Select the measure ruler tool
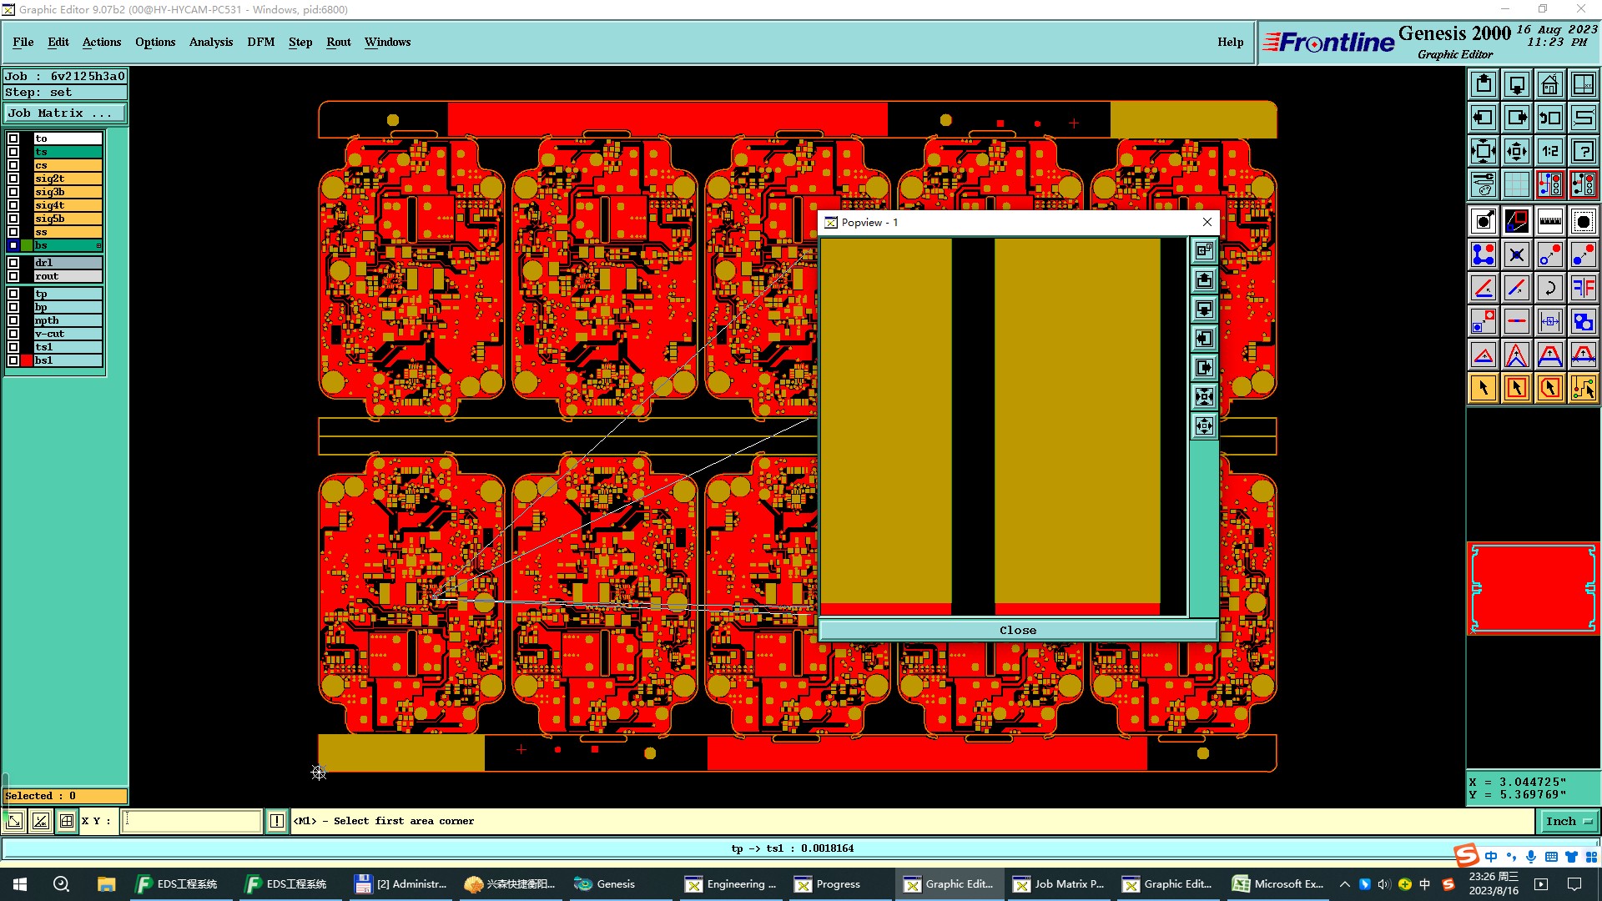Viewport: 1602px width, 901px height. 1549,221
